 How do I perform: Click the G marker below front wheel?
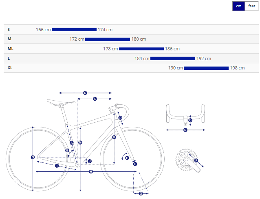click(x=141, y=193)
